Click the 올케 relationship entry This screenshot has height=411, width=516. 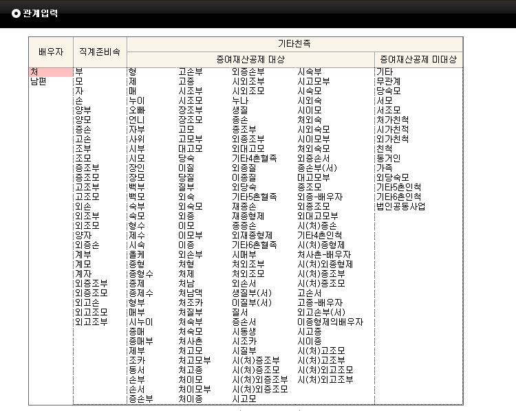136,254
